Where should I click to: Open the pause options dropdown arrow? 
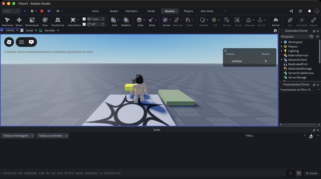[x=36, y=11]
